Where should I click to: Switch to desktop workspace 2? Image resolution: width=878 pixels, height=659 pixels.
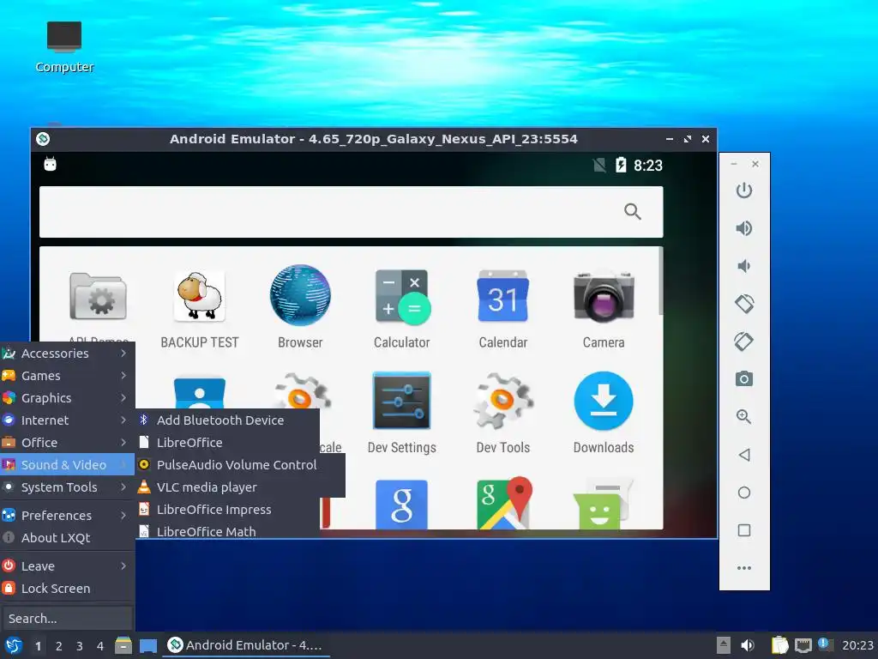pyautogui.click(x=59, y=646)
